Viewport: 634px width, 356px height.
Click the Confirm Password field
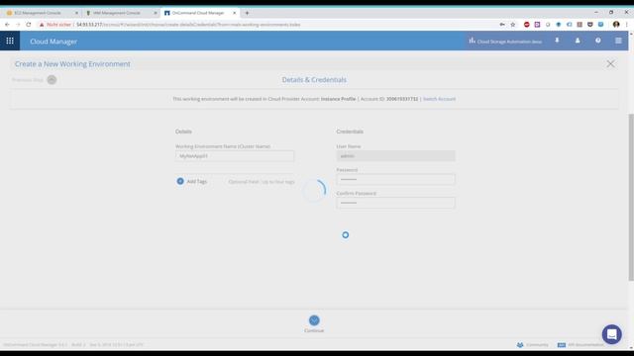(x=396, y=203)
